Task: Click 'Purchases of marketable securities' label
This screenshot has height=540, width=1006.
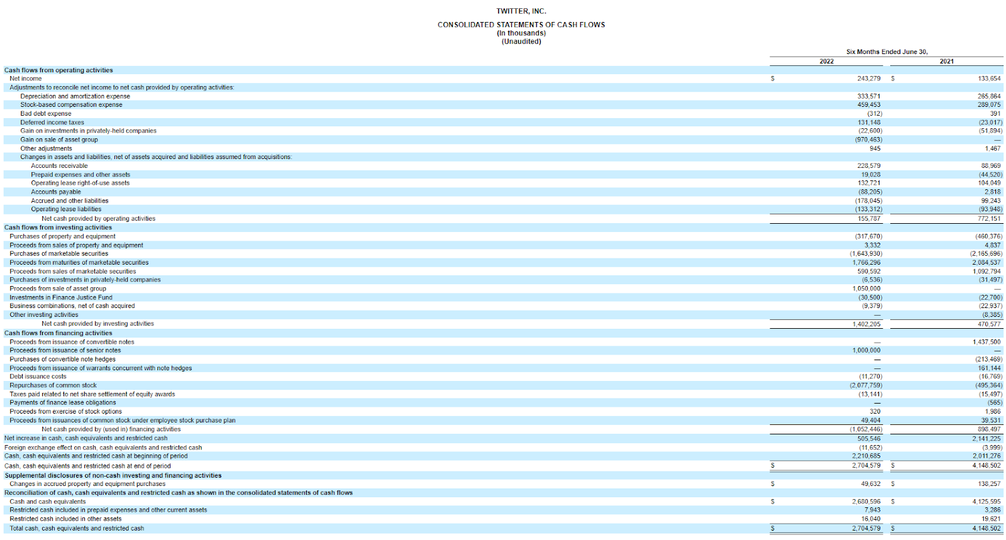Action: click(x=59, y=254)
